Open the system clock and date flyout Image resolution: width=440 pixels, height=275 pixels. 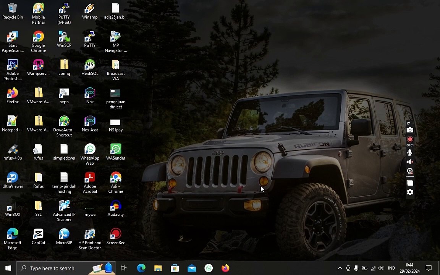click(x=409, y=268)
